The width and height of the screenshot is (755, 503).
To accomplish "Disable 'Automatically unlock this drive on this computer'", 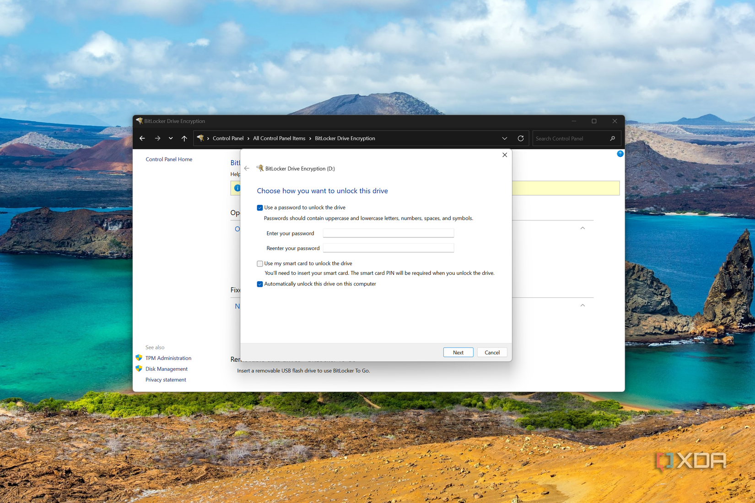I will pyautogui.click(x=260, y=284).
